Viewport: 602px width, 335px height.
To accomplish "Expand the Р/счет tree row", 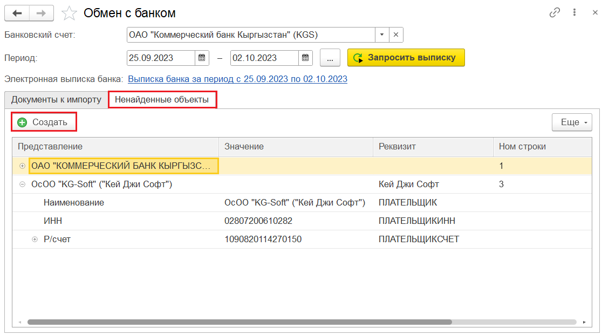I will 35,240.
